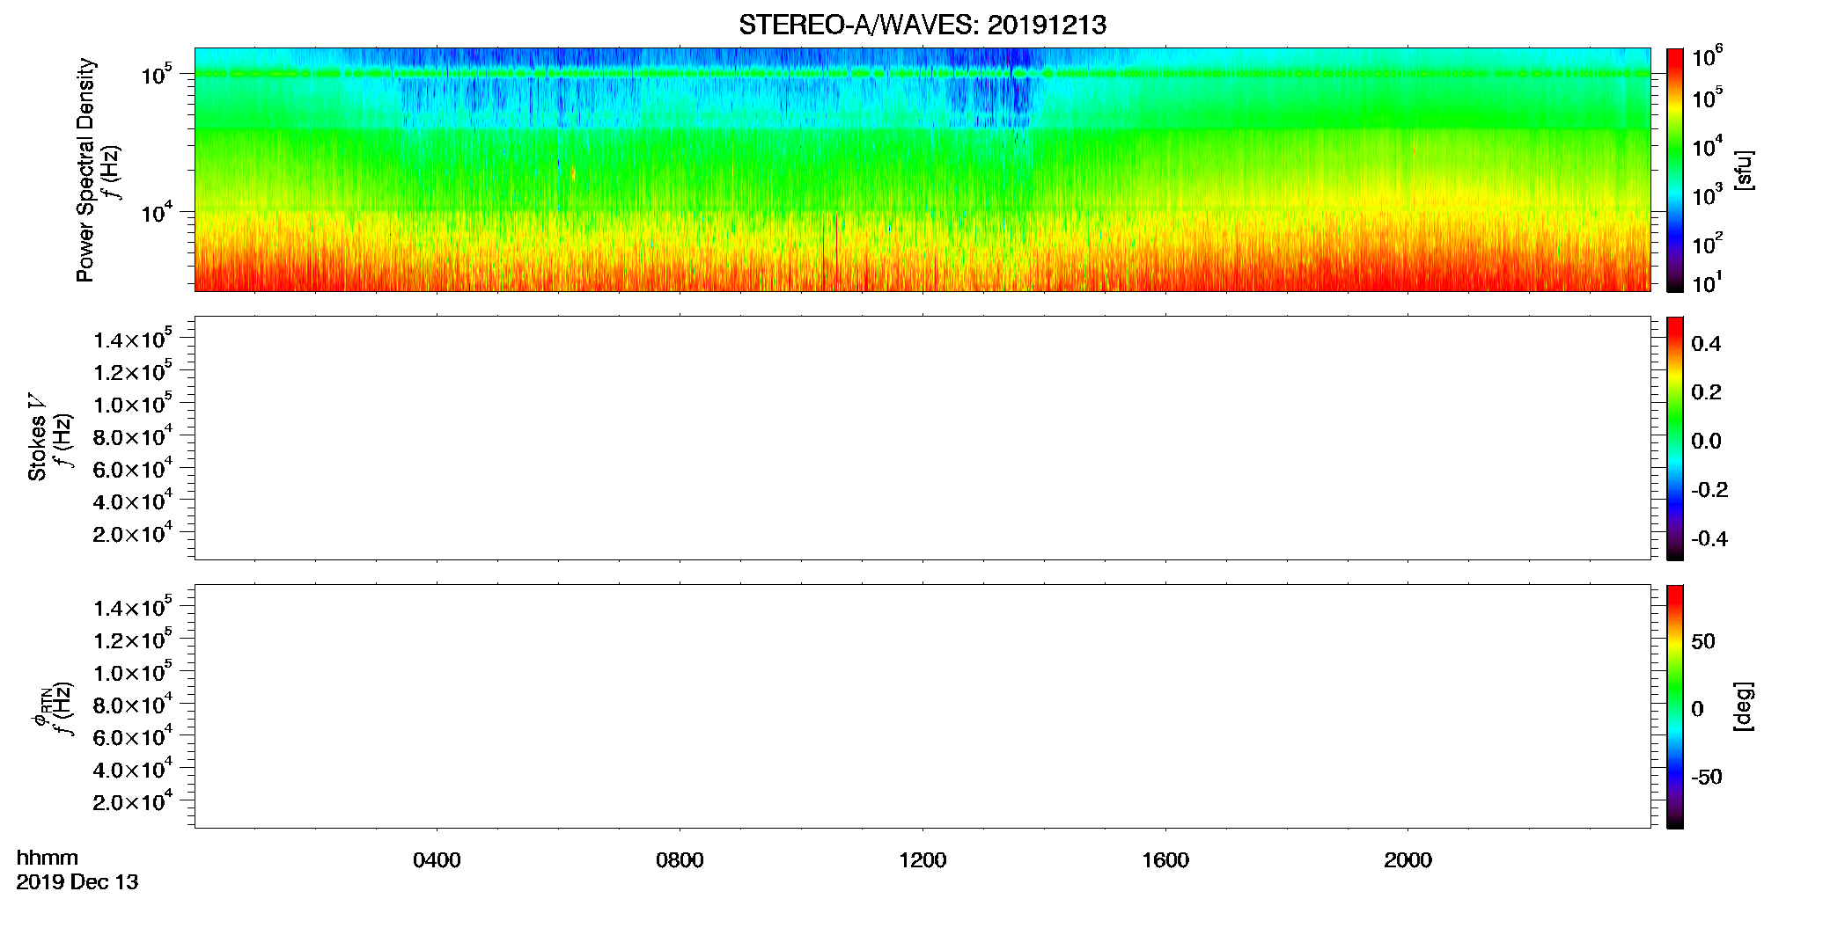Click the [deg] unit label
1845x950 pixels.
(1744, 706)
